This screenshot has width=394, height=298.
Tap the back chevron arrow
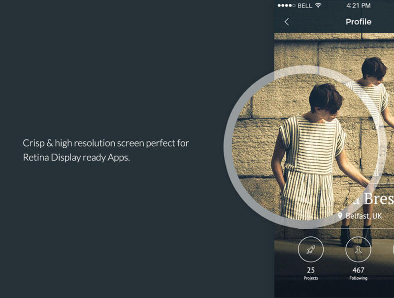(287, 22)
